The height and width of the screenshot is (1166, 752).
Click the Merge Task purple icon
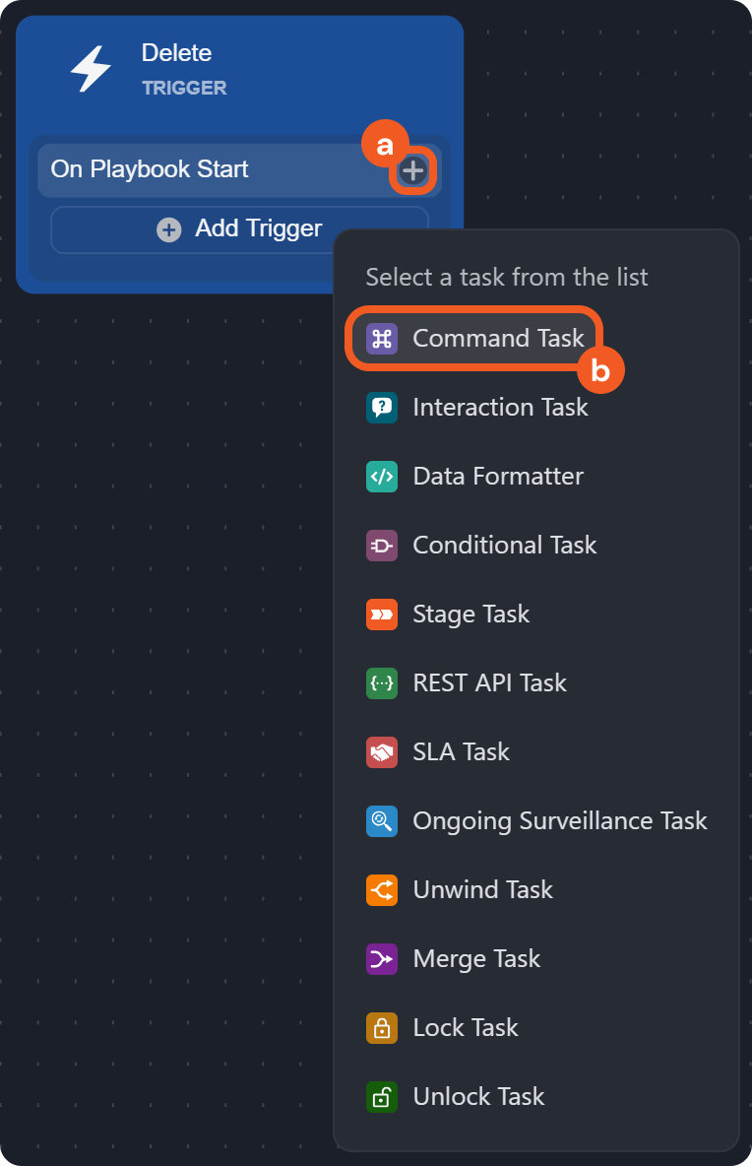click(381, 959)
